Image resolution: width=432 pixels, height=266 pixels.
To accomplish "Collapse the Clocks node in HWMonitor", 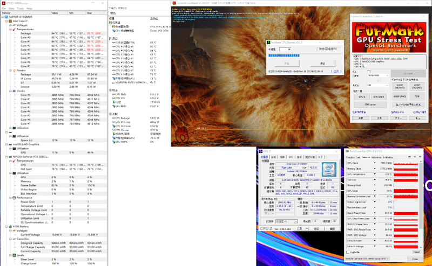I will point(10,91).
